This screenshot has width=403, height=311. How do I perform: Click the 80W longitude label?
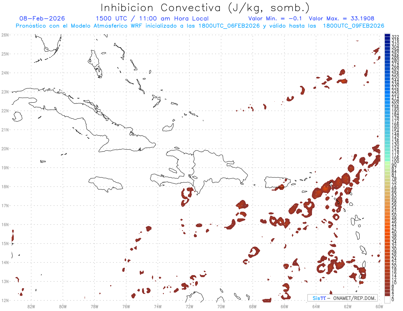coord(63,306)
